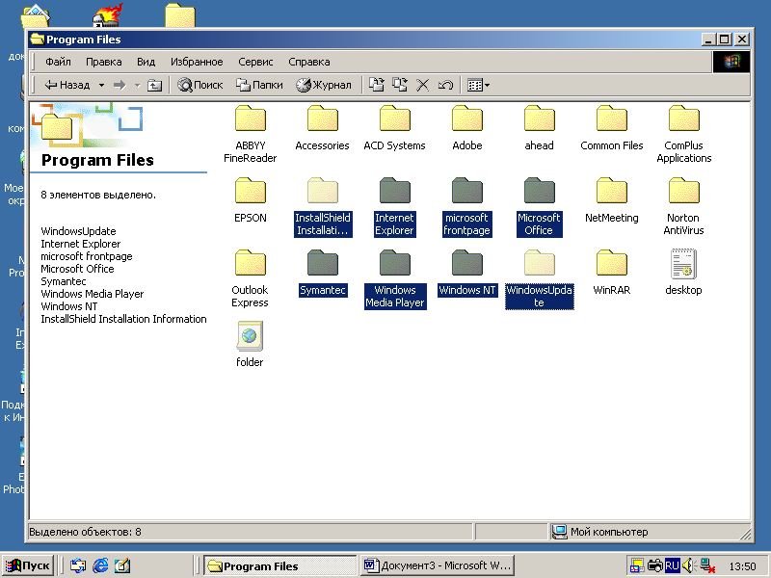The width and height of the screenshot is (771, 578).
Task: Click the Program Files title bar folder icon
Action: pos(37,39)
